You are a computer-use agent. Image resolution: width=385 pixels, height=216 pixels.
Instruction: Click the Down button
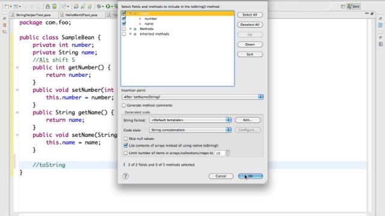click(250, 44)
